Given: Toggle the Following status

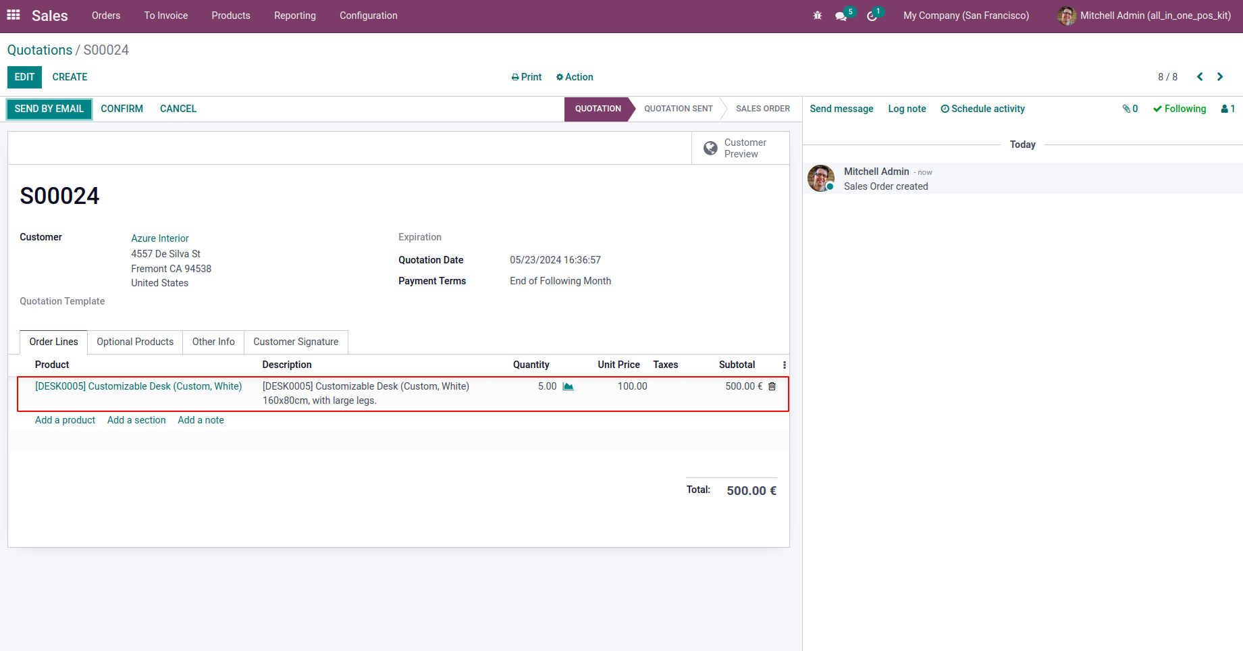Looking at the screenshot, I should click(x=1180, y=109).
